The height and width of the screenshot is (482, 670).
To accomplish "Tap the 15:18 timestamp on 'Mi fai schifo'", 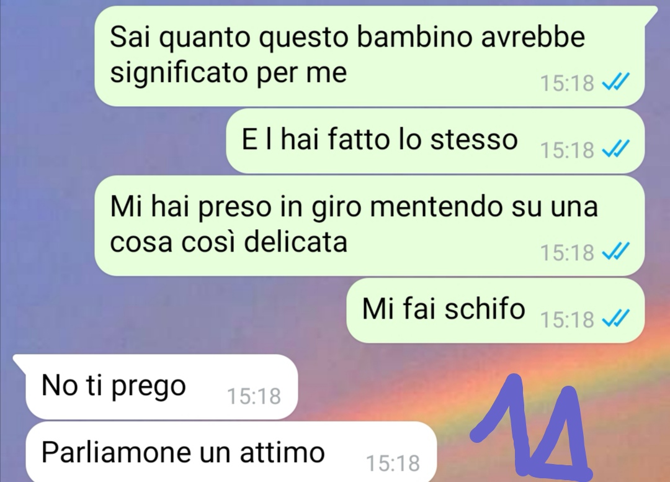I will 567,319.
